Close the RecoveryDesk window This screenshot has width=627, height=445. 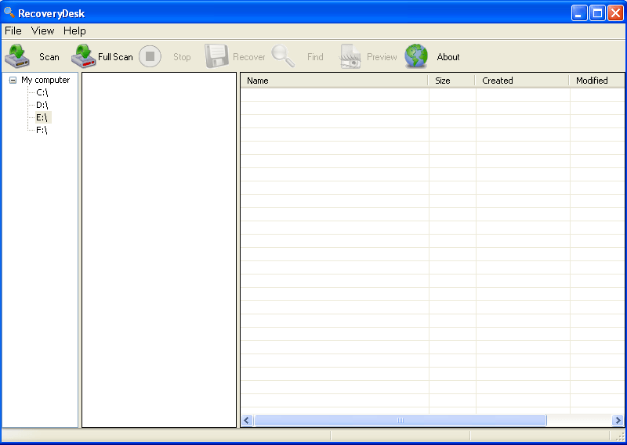615,13
